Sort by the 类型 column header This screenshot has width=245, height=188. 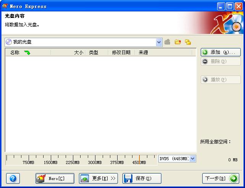pos(97,53)
